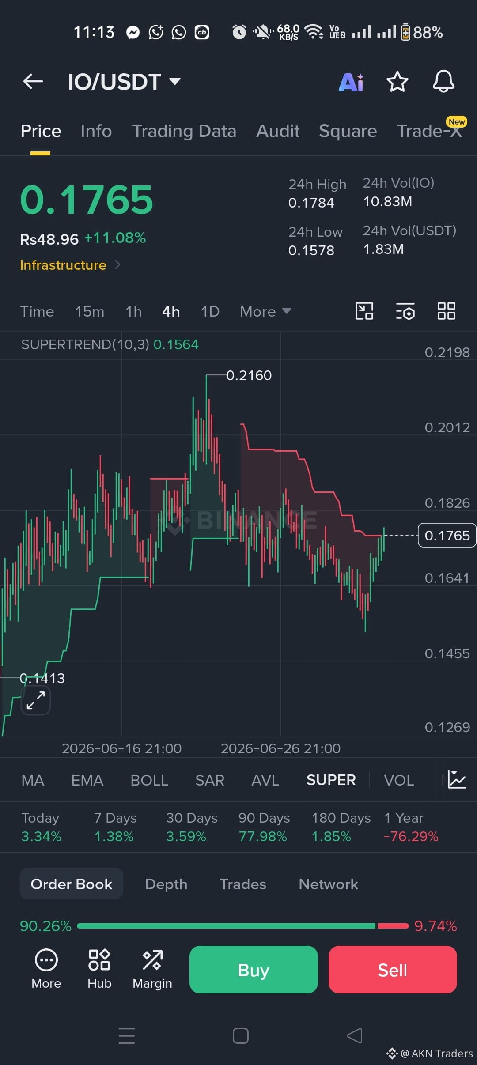Tap the 24h Low value 0.1578
This screenshot has height=1065, width=477.
tap(311, 250)
